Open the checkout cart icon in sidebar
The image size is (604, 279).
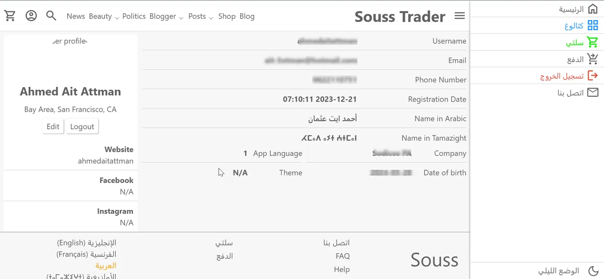coord(593,59)
